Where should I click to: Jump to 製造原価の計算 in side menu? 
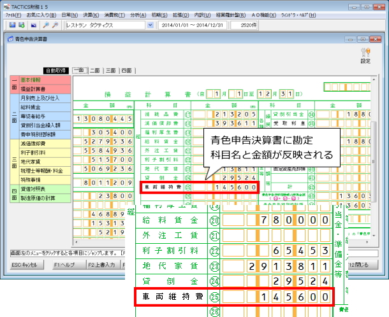45,198
